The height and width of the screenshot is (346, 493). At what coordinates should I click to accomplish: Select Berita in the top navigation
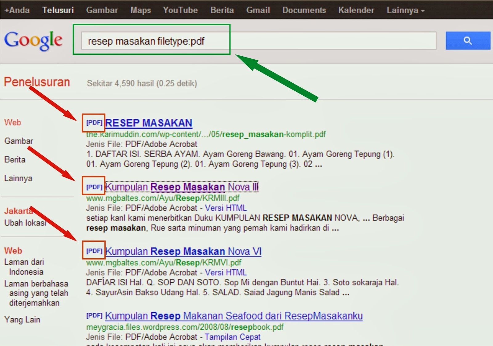tap(222, 10)
